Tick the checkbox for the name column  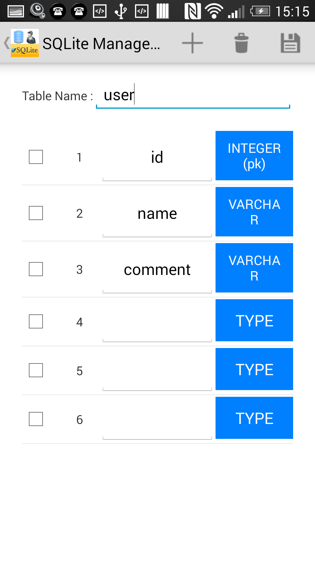[x=36, y=213]
